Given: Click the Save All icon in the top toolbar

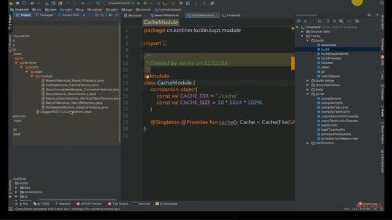Looking at the screenshot, I should click(x=18, y=3).
